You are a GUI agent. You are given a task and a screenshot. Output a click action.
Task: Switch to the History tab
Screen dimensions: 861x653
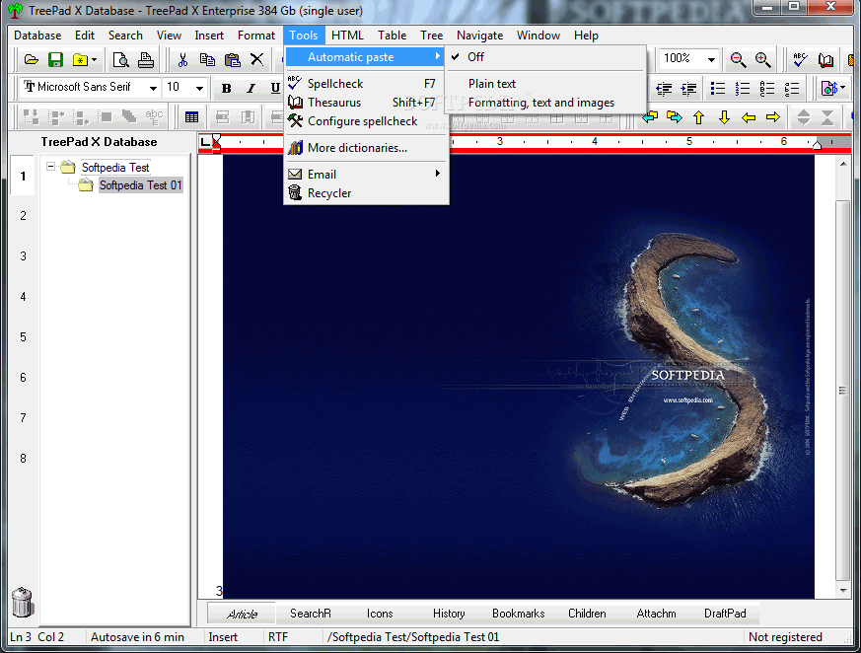(449, 614)
